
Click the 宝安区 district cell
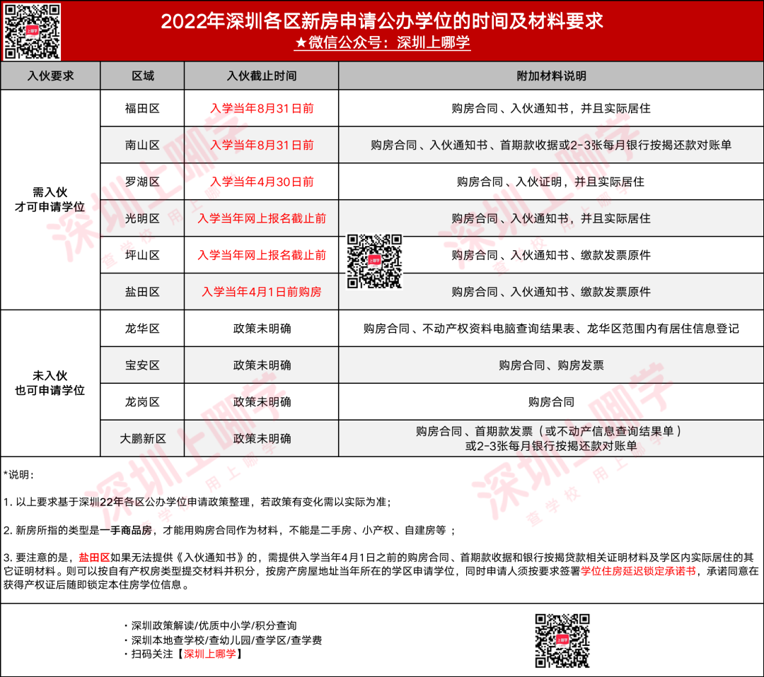(142, 365)
